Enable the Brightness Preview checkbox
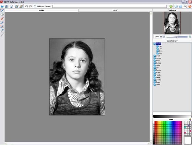 pos(35,6)
